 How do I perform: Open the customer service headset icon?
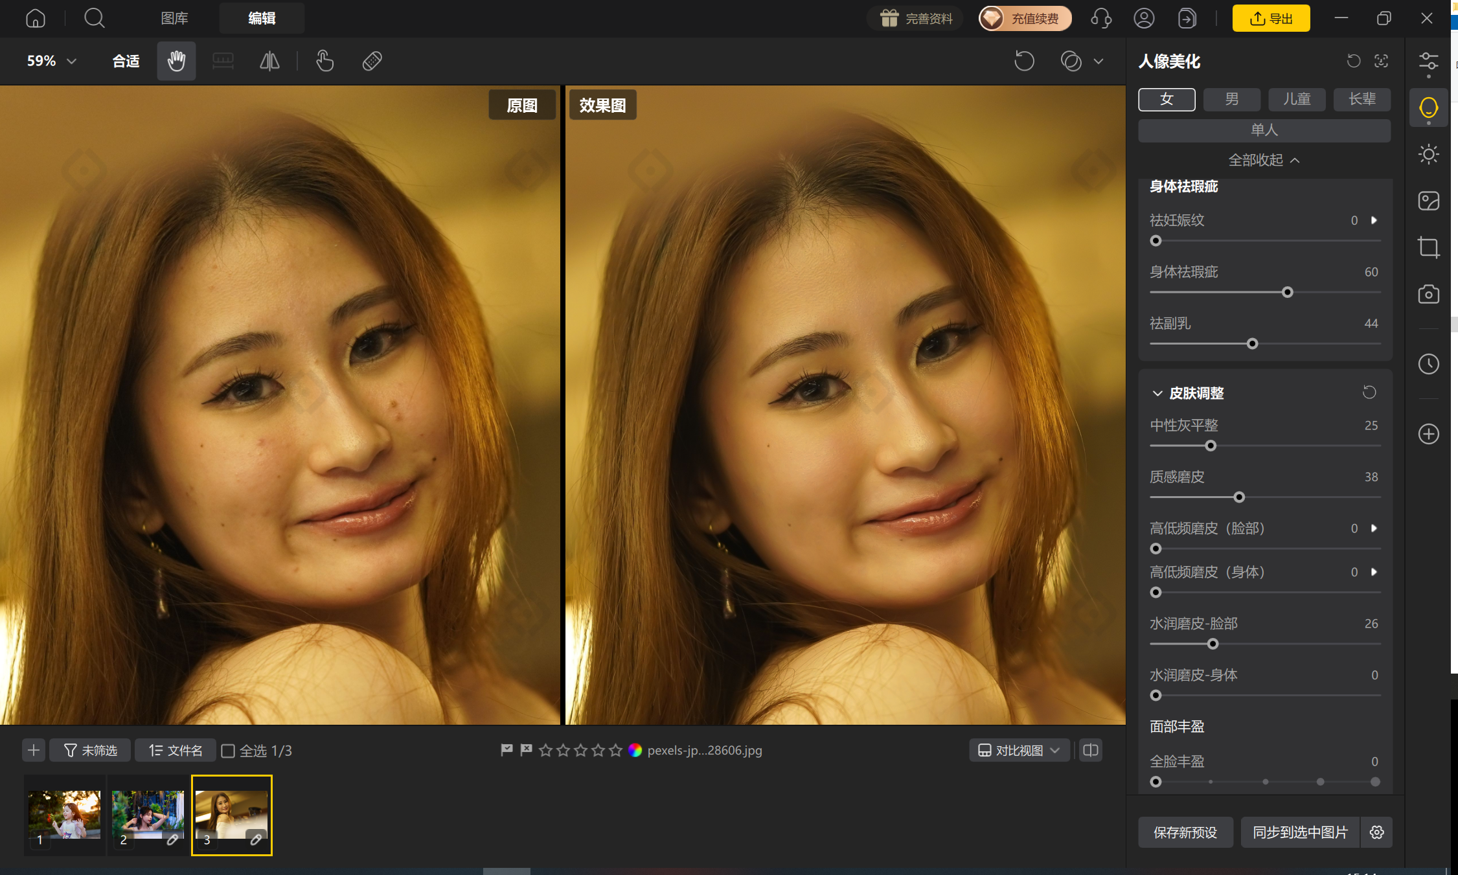pos(1101,18)
